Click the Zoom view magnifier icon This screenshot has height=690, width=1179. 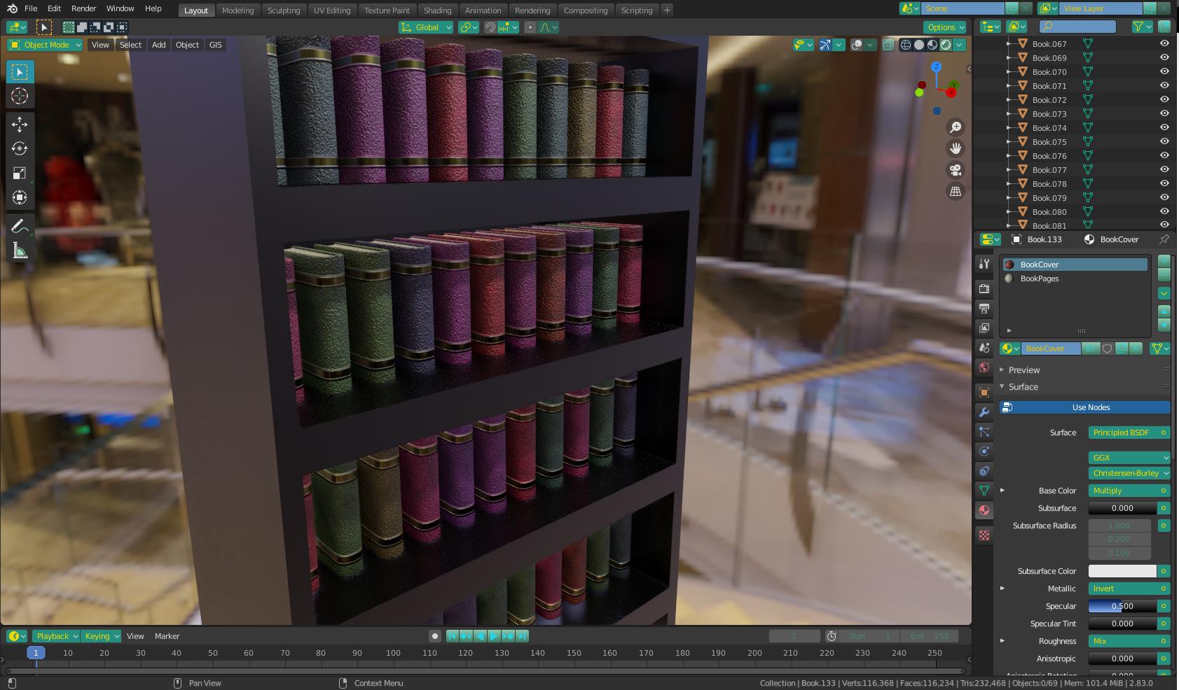point(956,127)
